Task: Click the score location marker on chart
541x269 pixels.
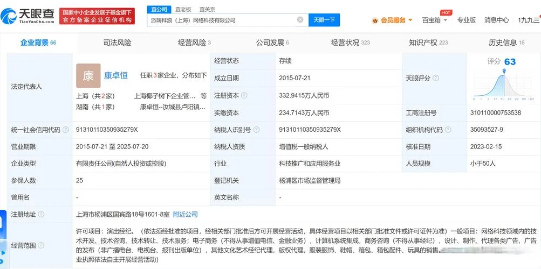Action: (504, 71)
